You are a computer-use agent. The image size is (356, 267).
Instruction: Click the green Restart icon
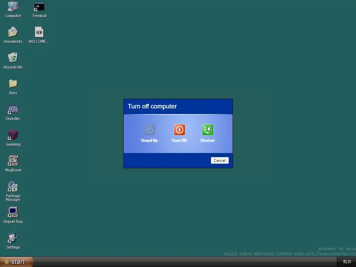[x=208, y=130]
